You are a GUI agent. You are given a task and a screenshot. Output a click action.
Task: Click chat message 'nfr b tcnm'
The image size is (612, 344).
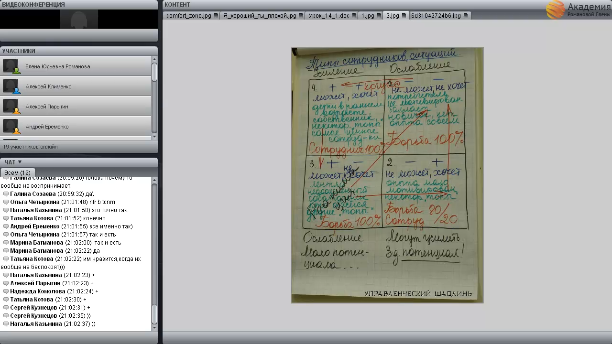point(102,202)
